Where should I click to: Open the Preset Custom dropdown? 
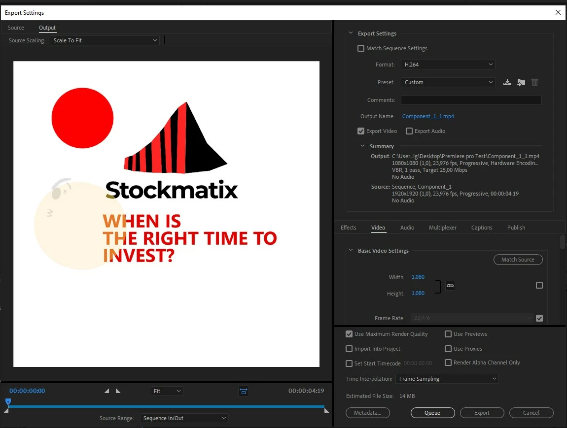point(448,82)
